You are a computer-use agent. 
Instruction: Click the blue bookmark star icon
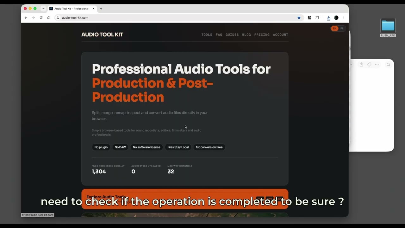pos(299,18)
